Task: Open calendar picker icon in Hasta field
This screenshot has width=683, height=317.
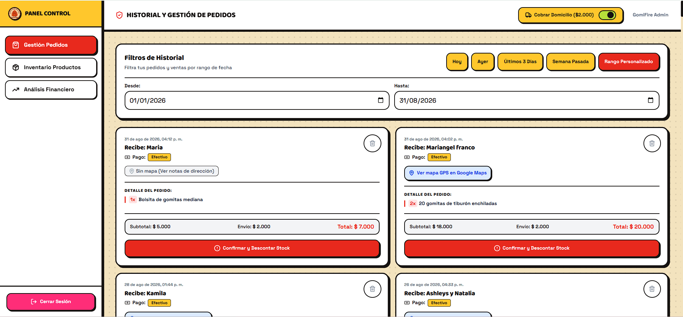Action: tap(650, 100)
